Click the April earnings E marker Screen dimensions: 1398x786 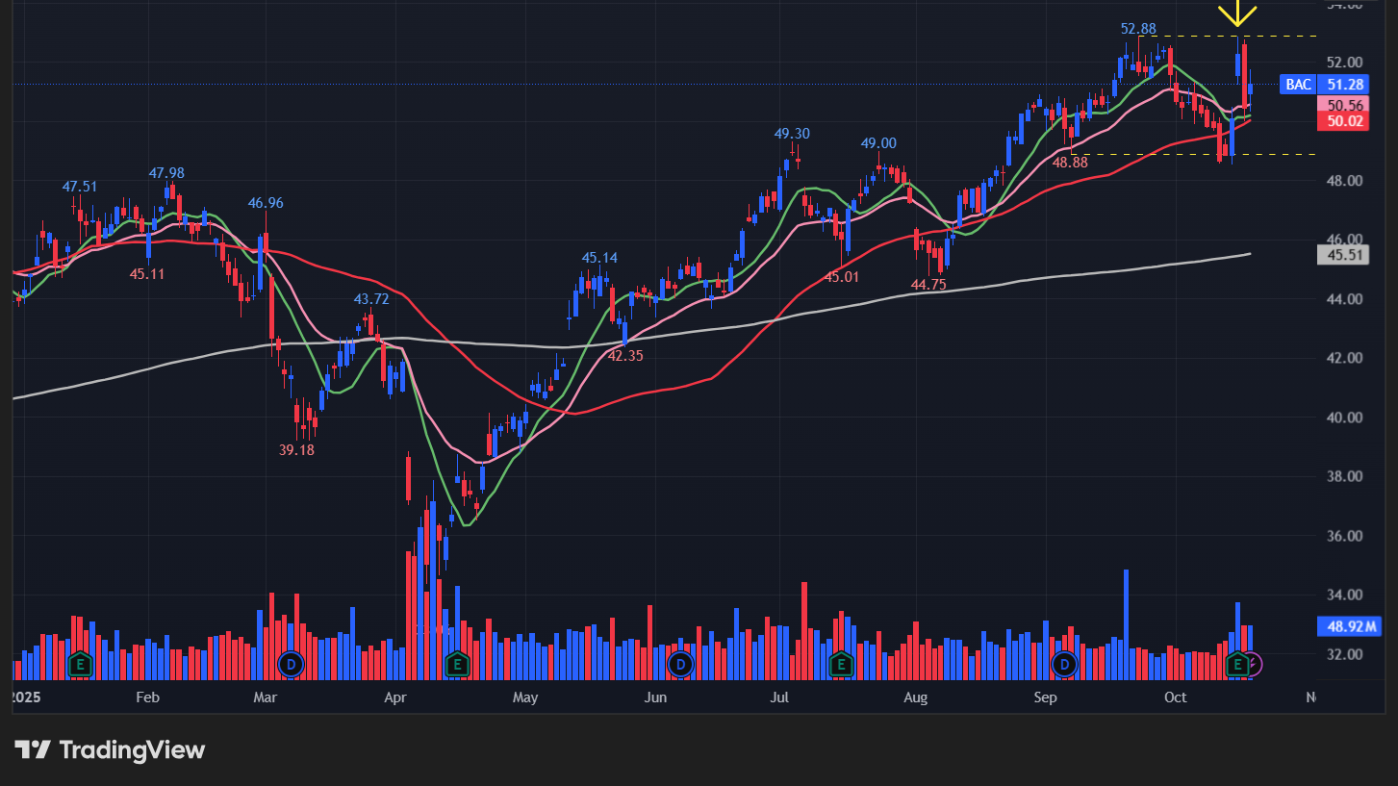(x=457, y=664)
